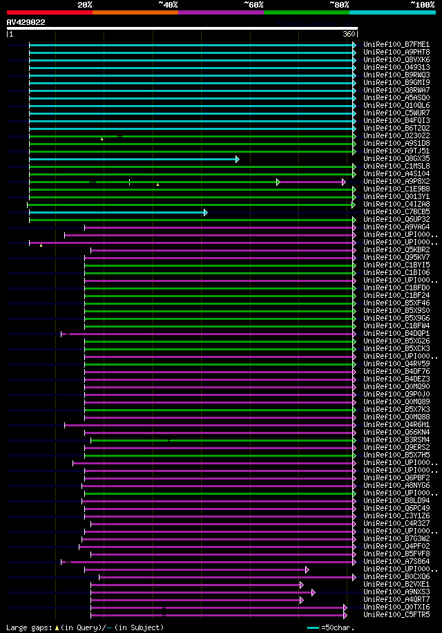The height and width of the screenshot is (633, 442).
Task: Click the purple bar for UniRef100_A9NXS3
Action: pos(201,593)
